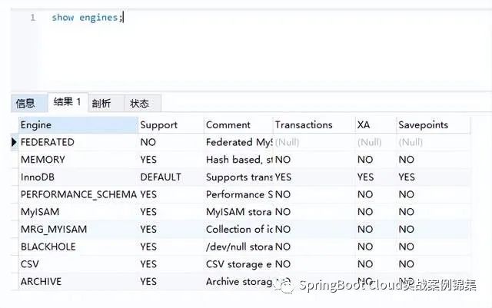Switch to the 信息 tab

tap(25, 103)
